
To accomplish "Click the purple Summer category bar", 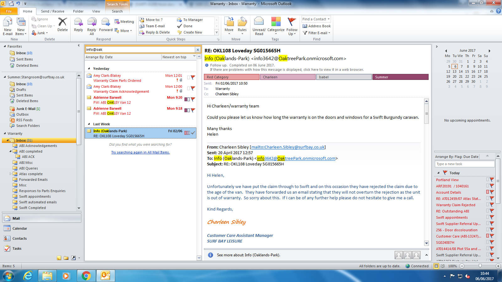I will pos(400,77).
